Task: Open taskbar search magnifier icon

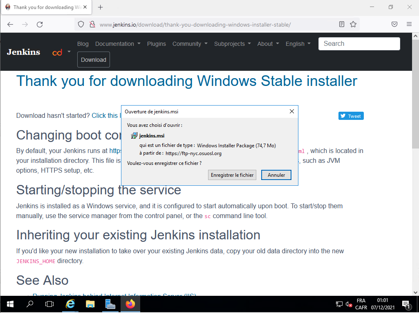Action: tap(30, 304)
